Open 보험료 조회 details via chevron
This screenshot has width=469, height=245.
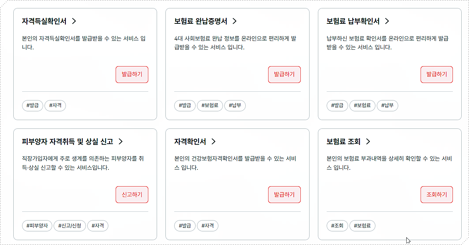click(x=367, y=142)
